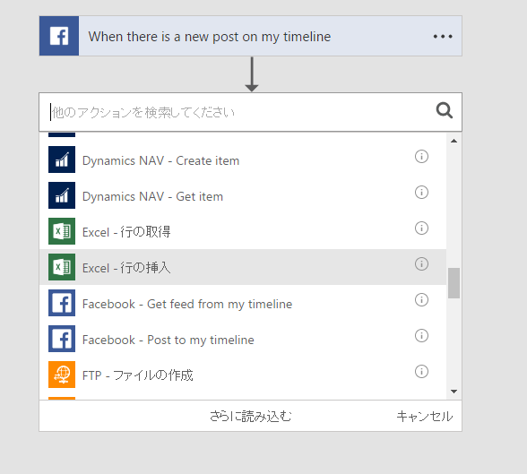Click キャンセル to cancel
This screenshot has width=527, height=474.
[x=425, y=417]
